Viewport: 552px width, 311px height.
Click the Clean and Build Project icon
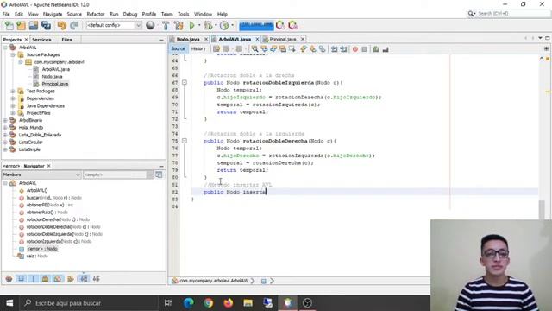point(179,25)
